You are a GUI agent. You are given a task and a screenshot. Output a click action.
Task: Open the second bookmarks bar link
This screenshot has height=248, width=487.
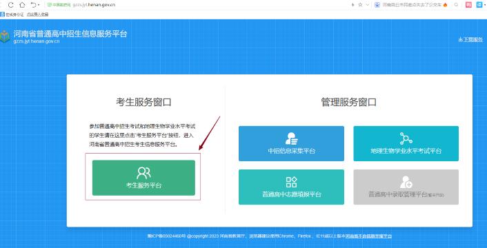(x=37, y=14)
